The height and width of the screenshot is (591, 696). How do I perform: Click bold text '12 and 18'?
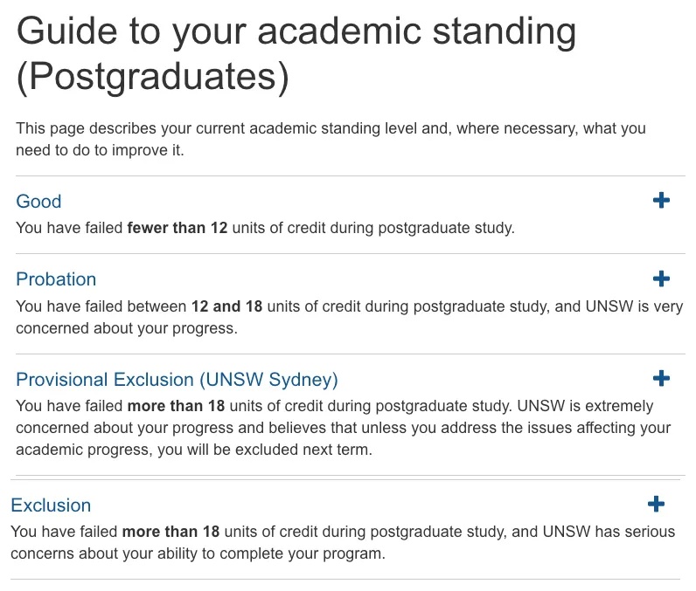(x=226, y=306)
